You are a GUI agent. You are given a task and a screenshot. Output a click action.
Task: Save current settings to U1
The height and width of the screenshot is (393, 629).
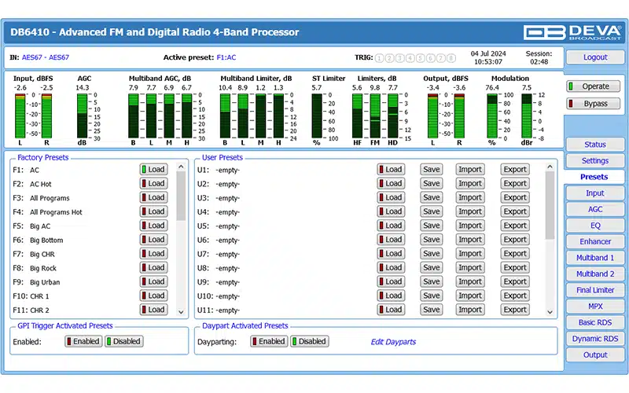431,169
